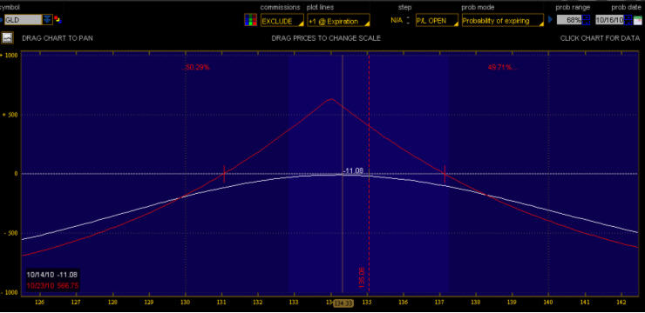This screenshot has width=645, height=313.
Task: Click the 130 label on the price axis
Action: (x=185, y=303)
